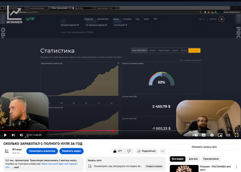This screenshot has height=172, width=241.
Task: Select the 30 дней period filter
Action: (x=175, y=50)
